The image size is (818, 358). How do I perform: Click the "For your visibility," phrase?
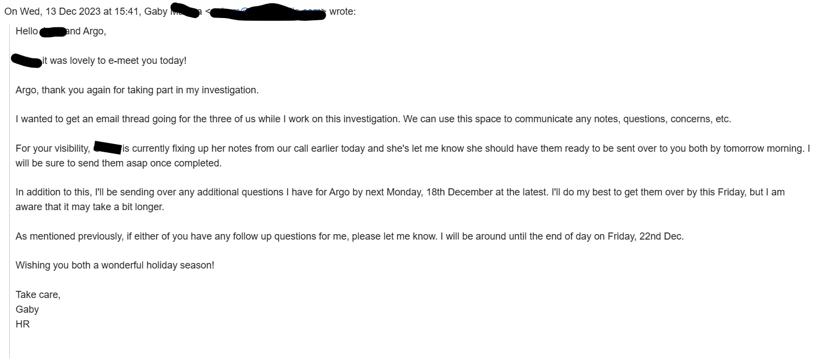(x=53, y=148)
